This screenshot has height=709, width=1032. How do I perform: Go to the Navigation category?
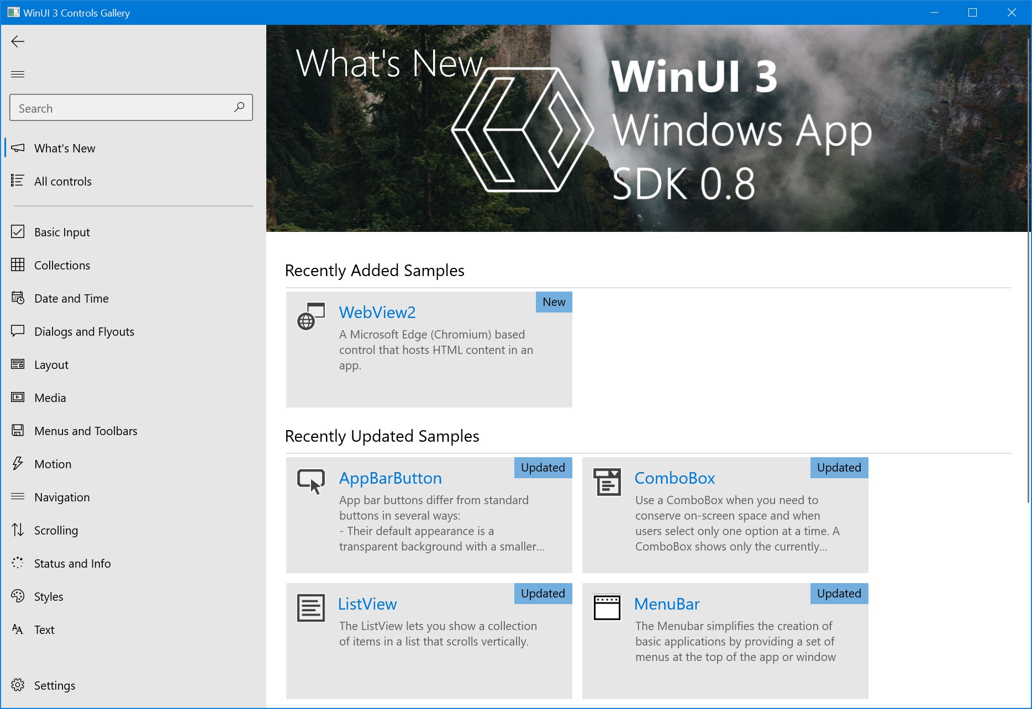tap(133, 497)
